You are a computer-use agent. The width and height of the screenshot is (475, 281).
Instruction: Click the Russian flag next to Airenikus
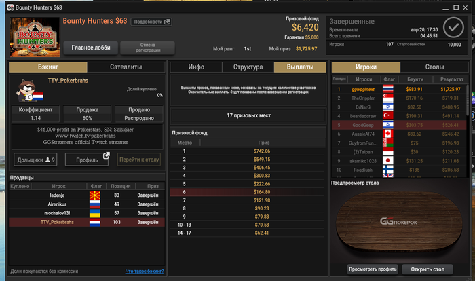click(x=95, y=204)
